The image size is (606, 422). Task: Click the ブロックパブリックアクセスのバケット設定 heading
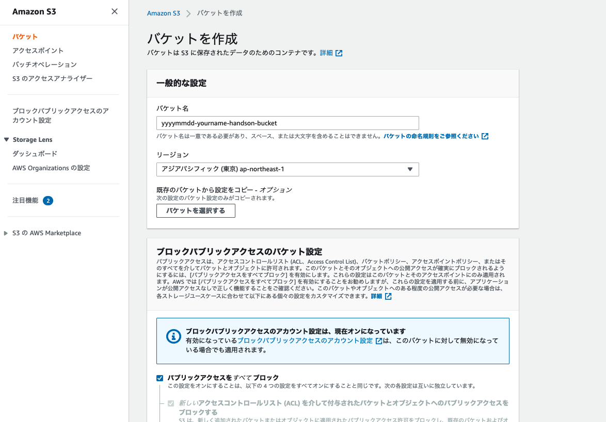239,252
